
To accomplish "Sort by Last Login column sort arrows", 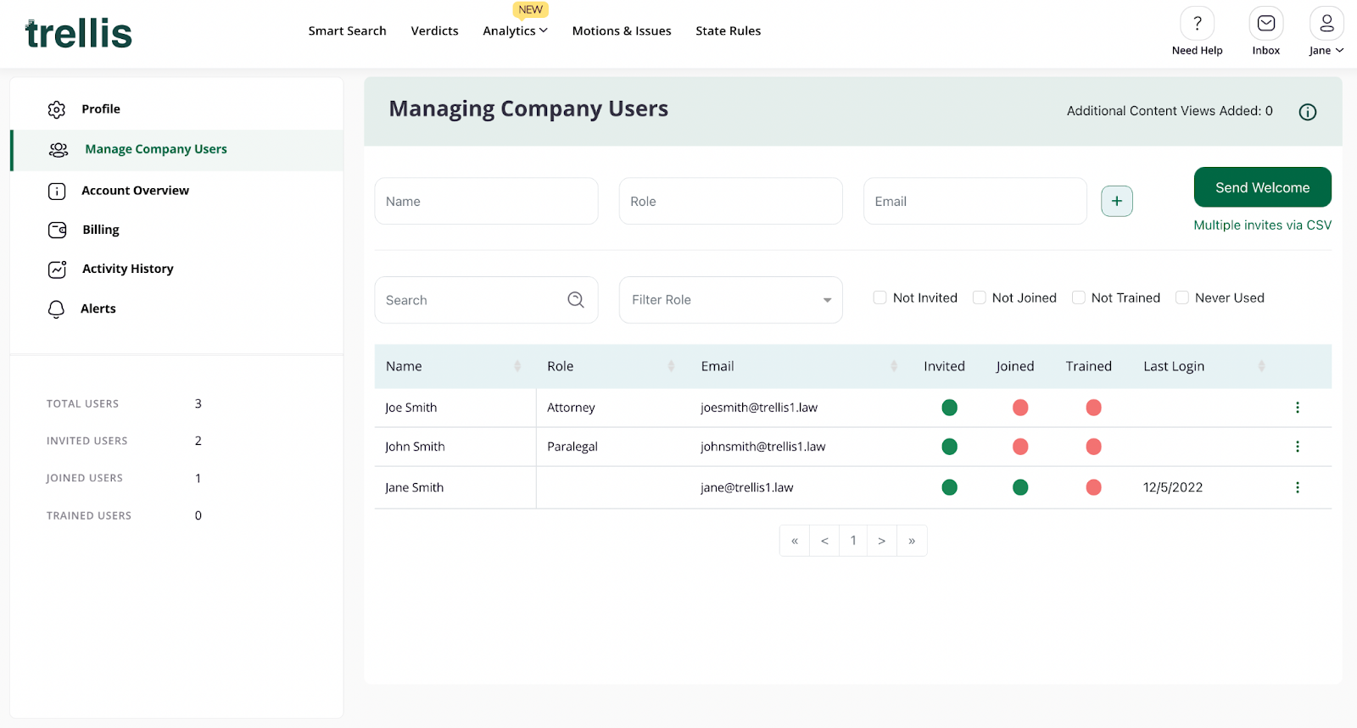I will click(1261, 366).
